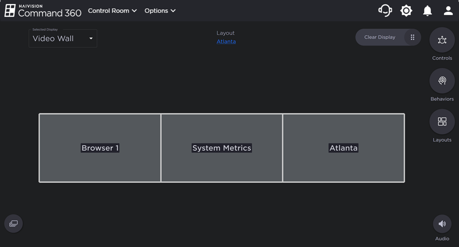This screenshot has width=459, height=247.
Task: Click the six-dot grip beside Clear Display
Action: (x=413, y=37)
